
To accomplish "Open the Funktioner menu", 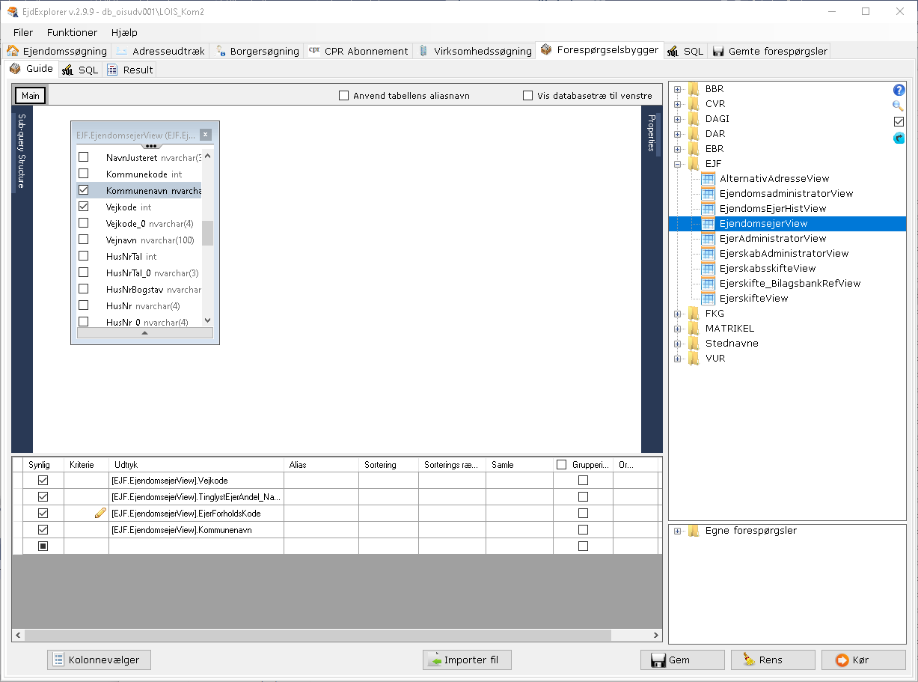I will 72,32.
